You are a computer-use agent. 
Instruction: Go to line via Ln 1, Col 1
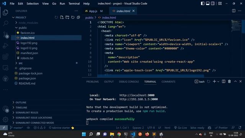tap(122, 128)
